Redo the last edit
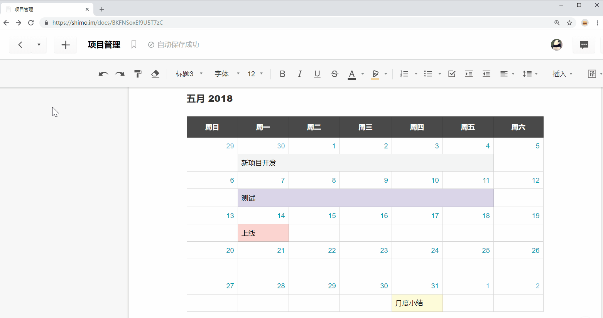This screenshot has height=318, width=603. 120,74
